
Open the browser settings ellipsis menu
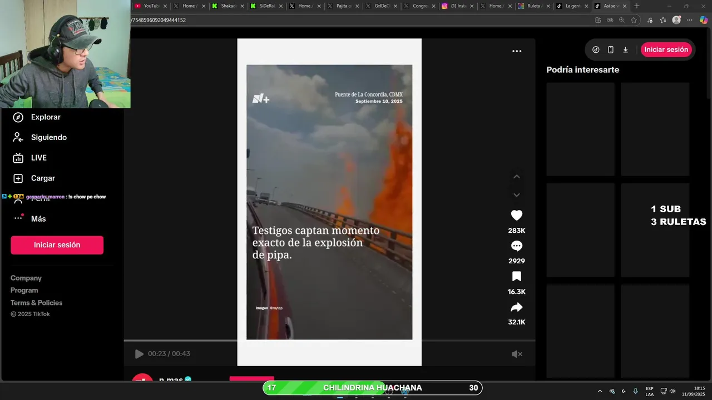pos(690,20)
